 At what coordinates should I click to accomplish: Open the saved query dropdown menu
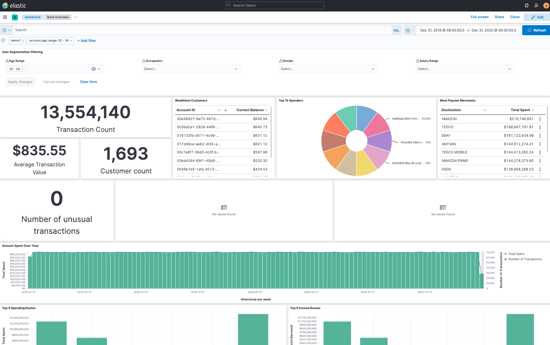[6, 30]
